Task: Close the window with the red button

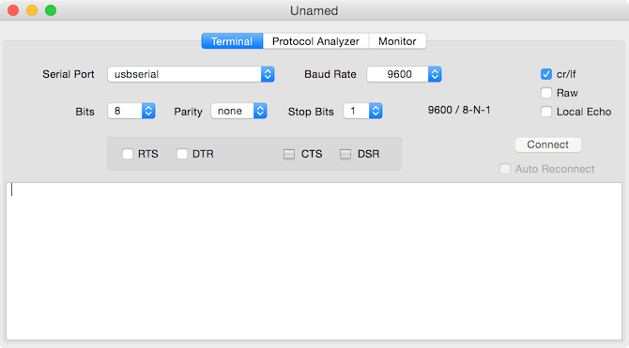Action: point(13,10)
